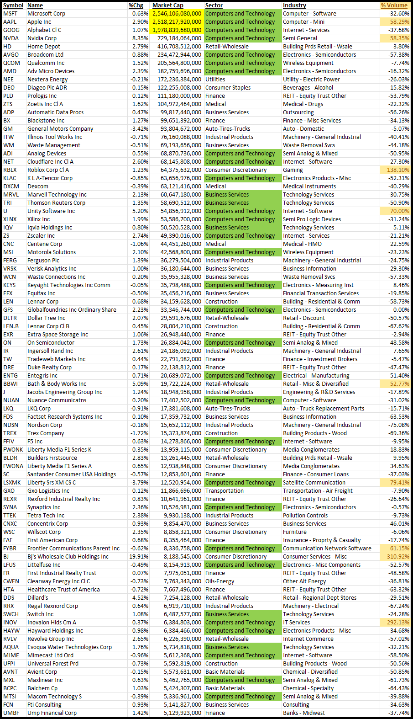Select the Medical Instruments industry cell

point(309,186)
